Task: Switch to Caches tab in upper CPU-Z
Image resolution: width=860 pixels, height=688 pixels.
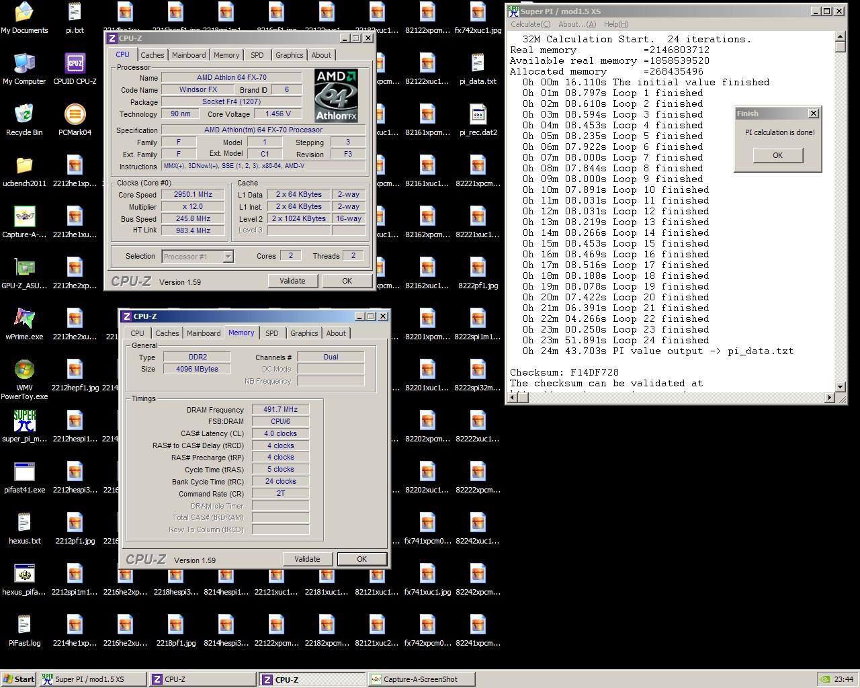Action: point(152,55)
